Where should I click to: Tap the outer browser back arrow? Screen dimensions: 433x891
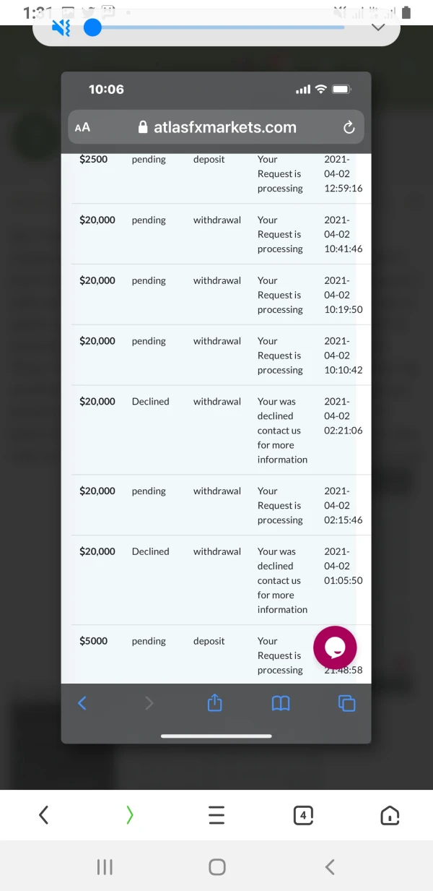coord(44,816)
